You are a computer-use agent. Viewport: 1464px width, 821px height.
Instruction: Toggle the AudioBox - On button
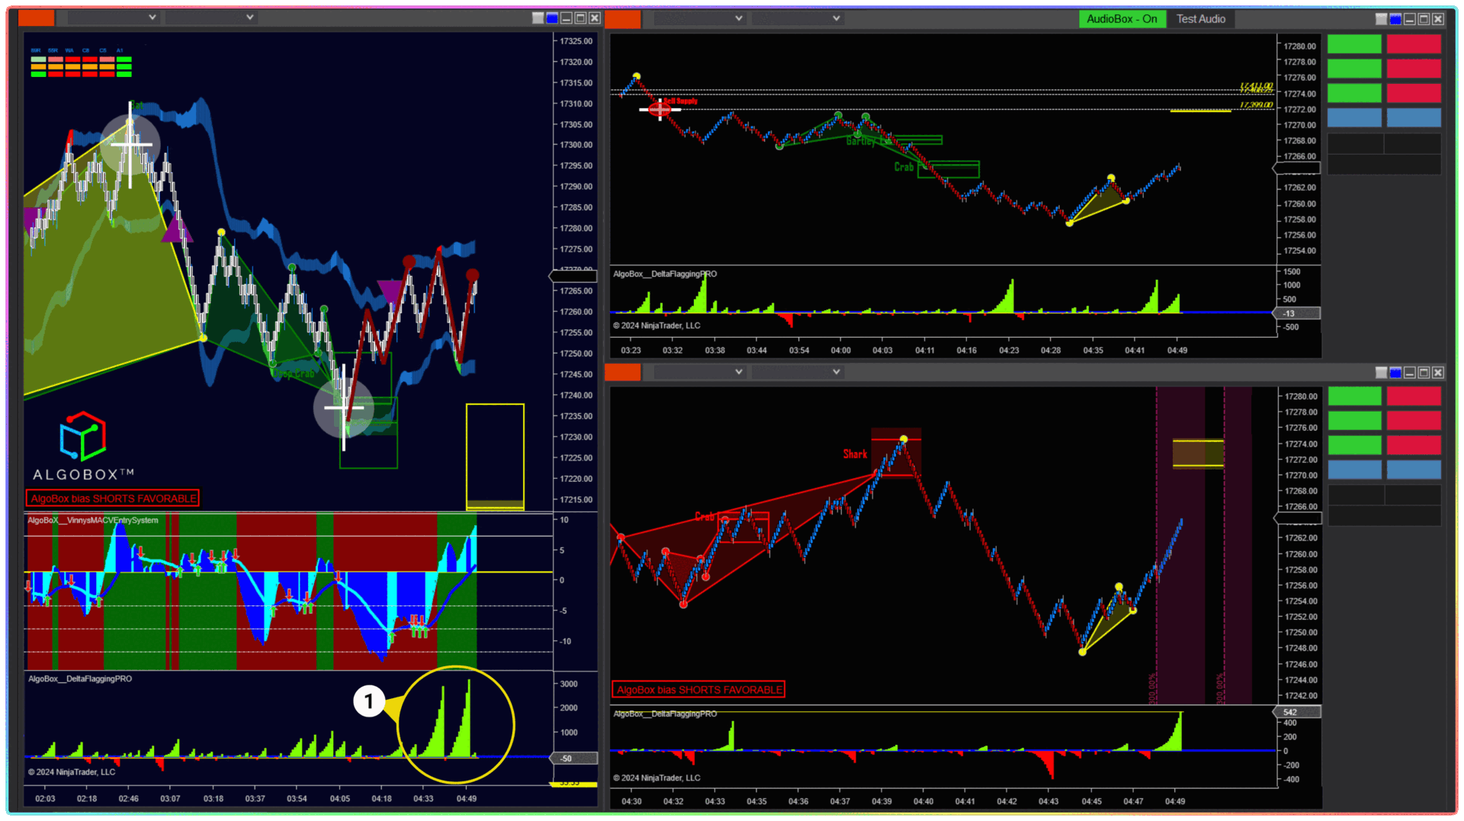click(x=1121, y=19)
